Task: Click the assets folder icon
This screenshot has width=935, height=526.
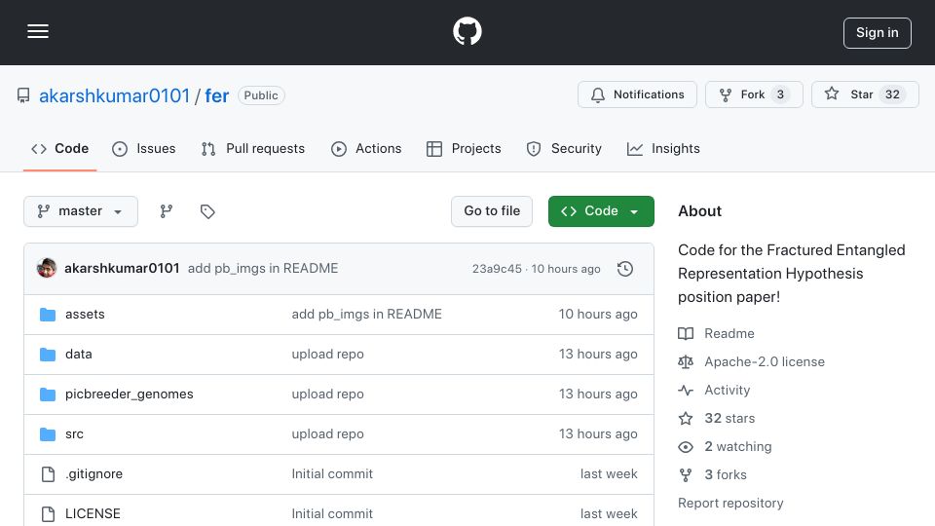Action: 48,315
